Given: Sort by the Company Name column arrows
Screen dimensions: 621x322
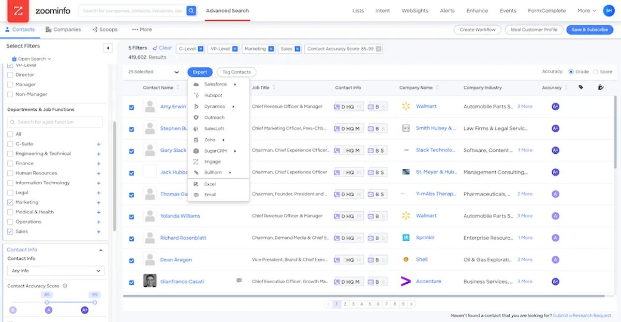Looking at the screenshot, I should (x=437, y=87).
